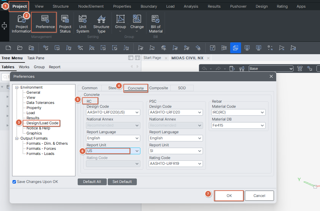Select the Concrete preferences tab
Viewport: 320px width, 211px height.
[136, 88]
